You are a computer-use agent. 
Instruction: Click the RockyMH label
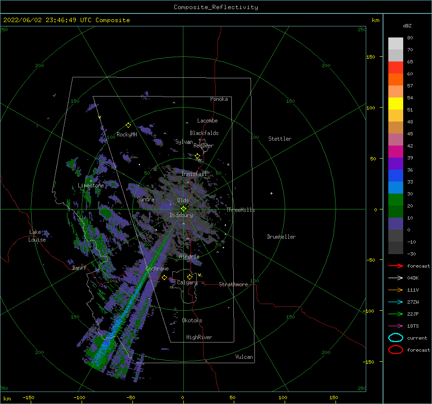[127, 135]
